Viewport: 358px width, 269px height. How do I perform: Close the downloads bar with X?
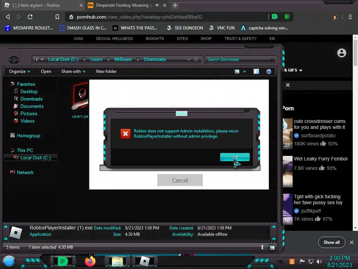(352, 242)
